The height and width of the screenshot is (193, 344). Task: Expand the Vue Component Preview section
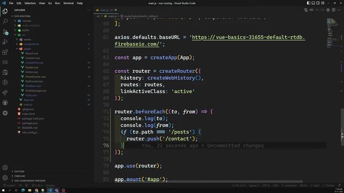point(30,181)
